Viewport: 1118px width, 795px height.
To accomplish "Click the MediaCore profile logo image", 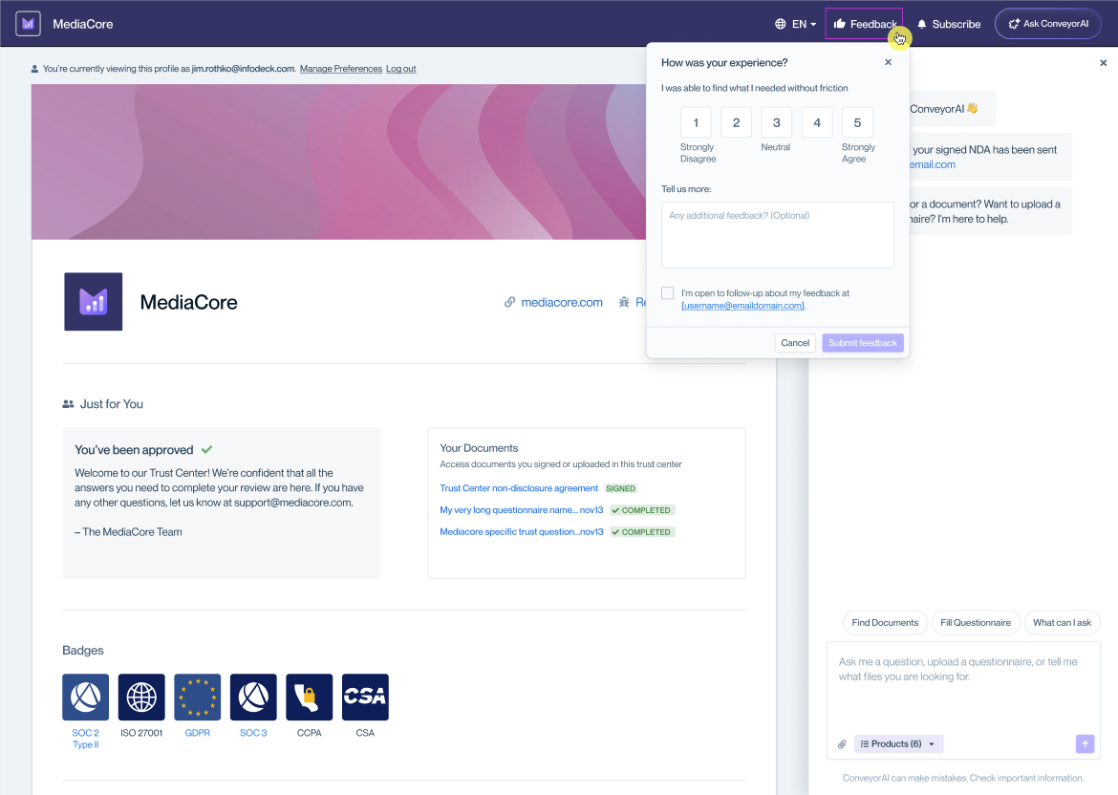I will [x=94, y=302].
